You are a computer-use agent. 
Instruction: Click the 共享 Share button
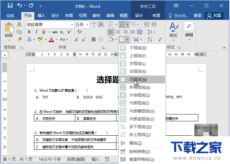(214, 16)
